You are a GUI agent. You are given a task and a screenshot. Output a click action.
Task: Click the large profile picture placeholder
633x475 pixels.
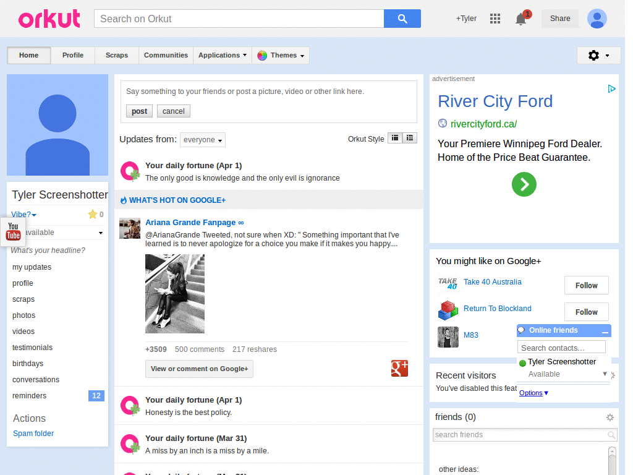[57, 125]
